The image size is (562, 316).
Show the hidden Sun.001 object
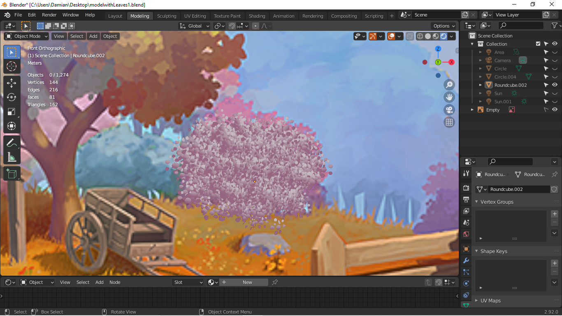[555, 102]
